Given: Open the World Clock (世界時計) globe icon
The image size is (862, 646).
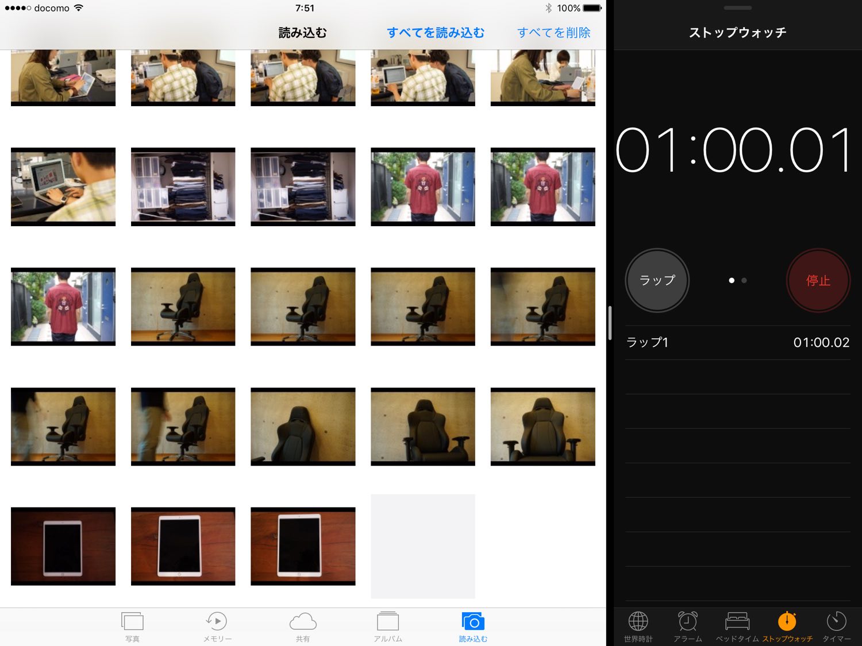Looking at the screenshot, I should (638, 622).
